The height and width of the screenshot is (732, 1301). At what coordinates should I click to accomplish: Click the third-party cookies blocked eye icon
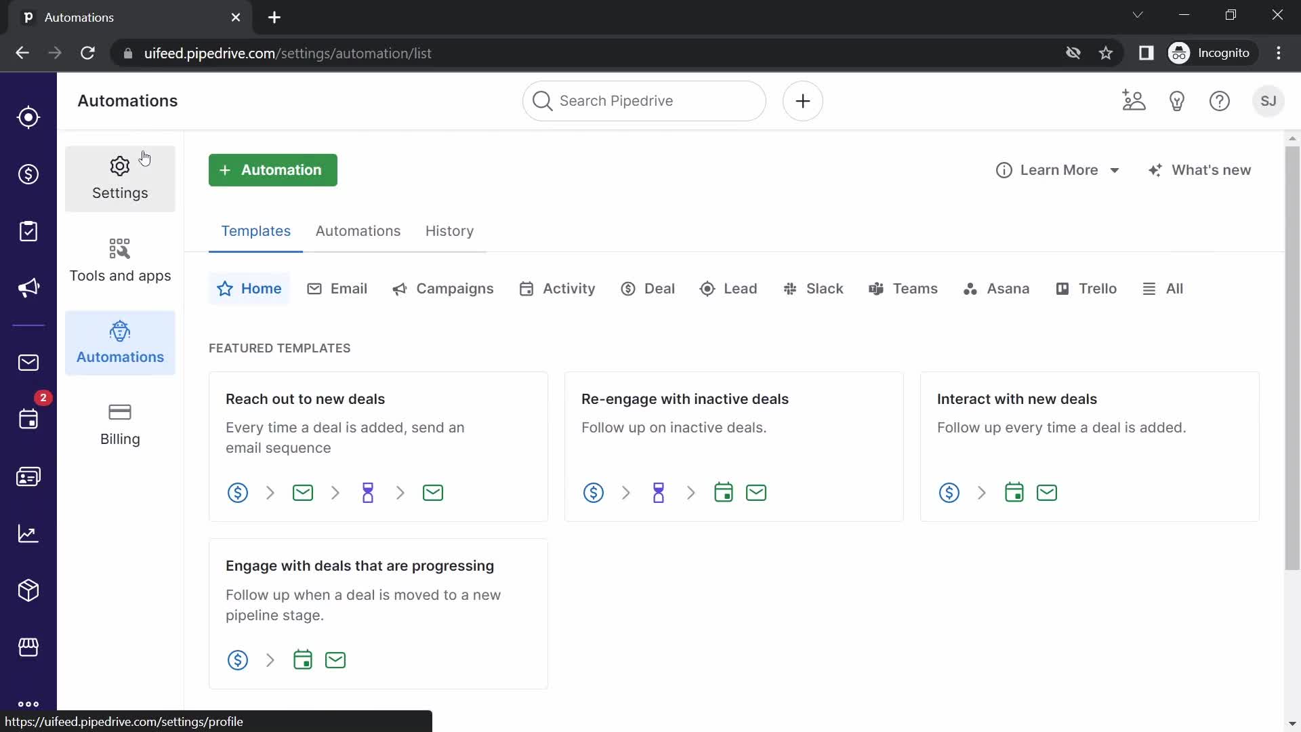1073,53
